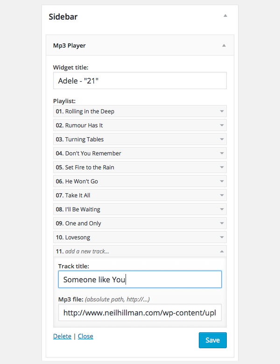Expand track 04 Don't You Remember arrow
280x364 pixels.
[x=222, y=153]
